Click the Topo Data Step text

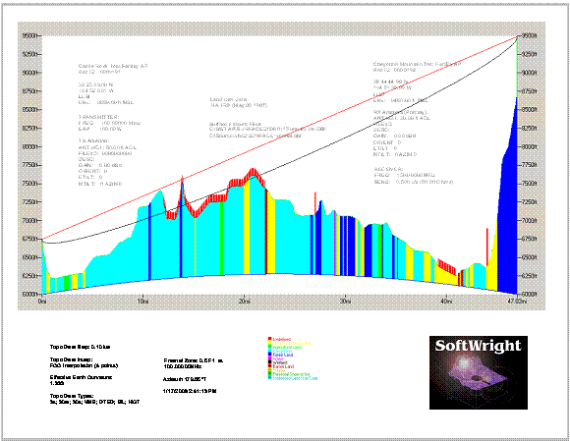coord(80,347)
